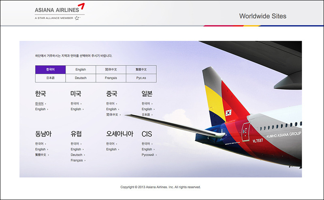324x200 pixels.
Task: Click the copyright 2013 Asiana Airlines text
Action: click(160, 187)
